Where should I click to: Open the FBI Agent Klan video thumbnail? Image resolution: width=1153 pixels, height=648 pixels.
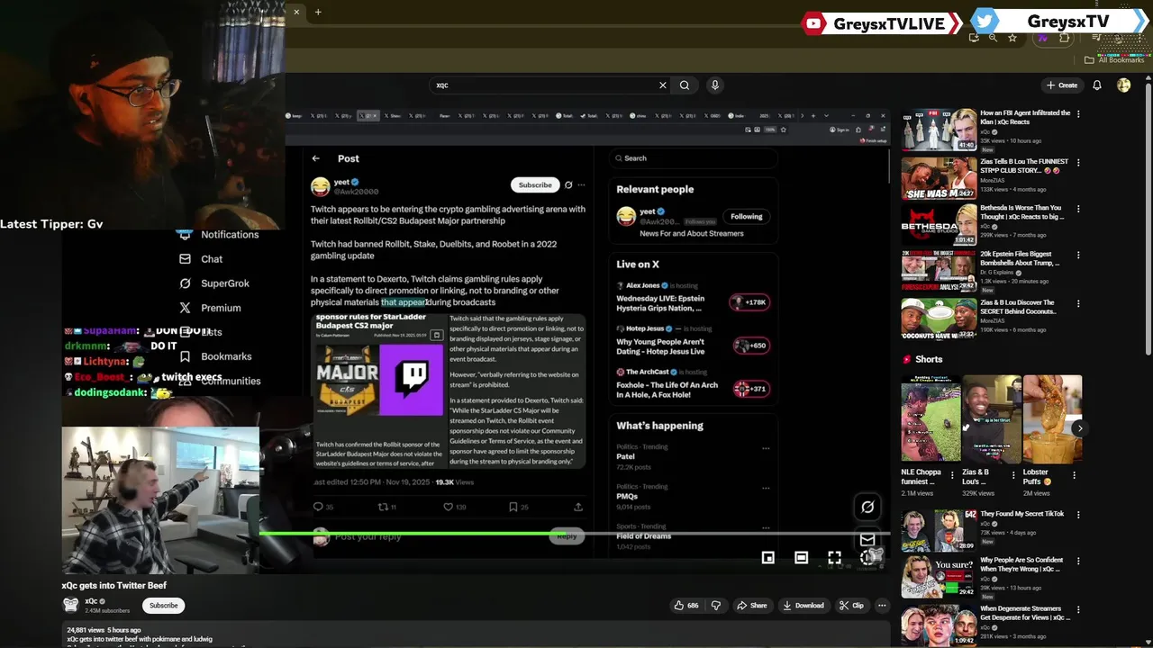tap(940, 130)
